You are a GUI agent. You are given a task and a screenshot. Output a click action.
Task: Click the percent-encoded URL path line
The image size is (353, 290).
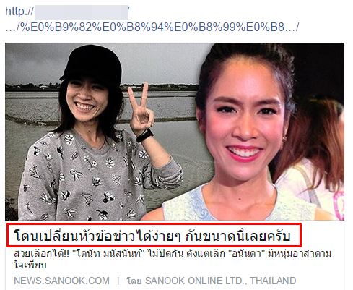pyautogui.click(x=152, y=27)
